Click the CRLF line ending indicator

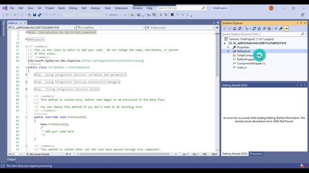point(214,154)
